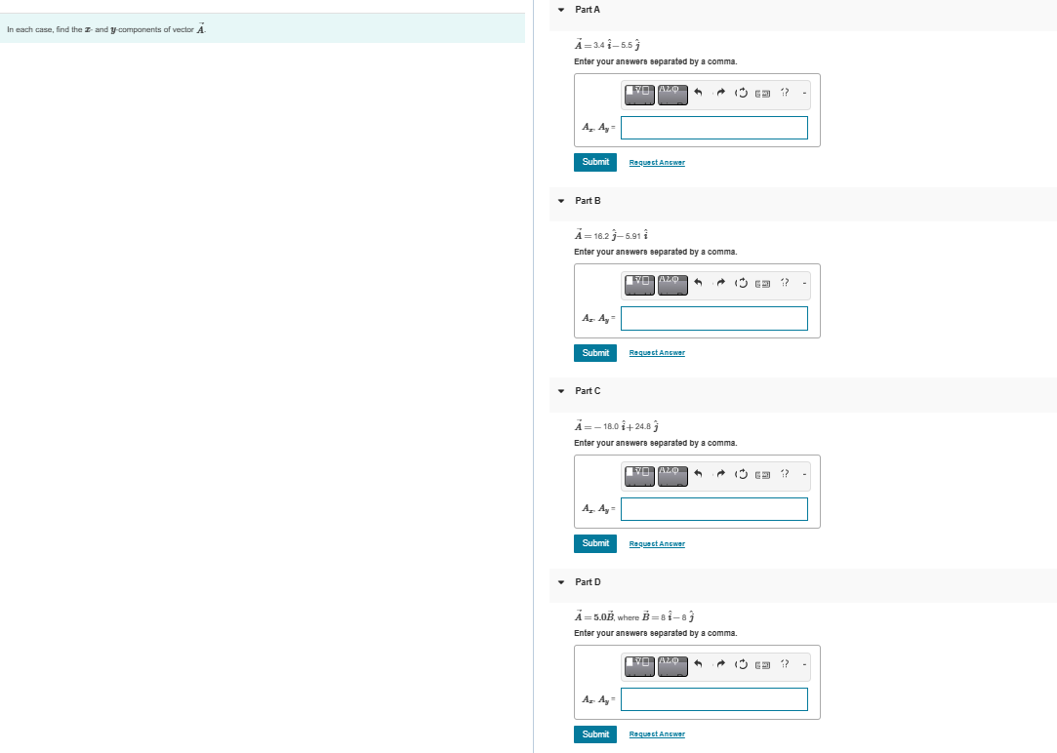The height and width of the screenshot is (753, 1057).
Task: Click the answer input field for Part D
Action: coord(713,699)
